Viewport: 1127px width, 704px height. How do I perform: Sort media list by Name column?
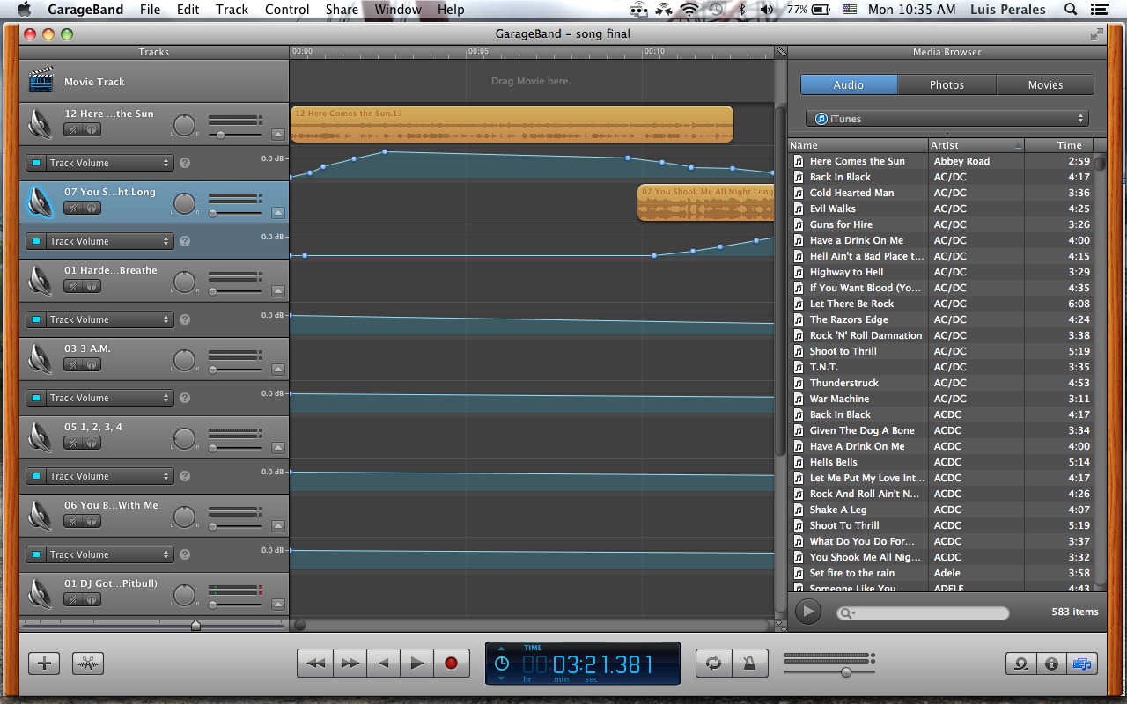(x=858, y=145)
